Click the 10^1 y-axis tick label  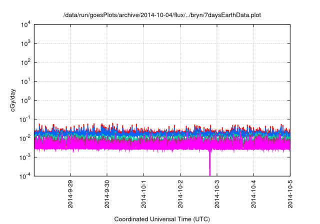tap(25, 81)
